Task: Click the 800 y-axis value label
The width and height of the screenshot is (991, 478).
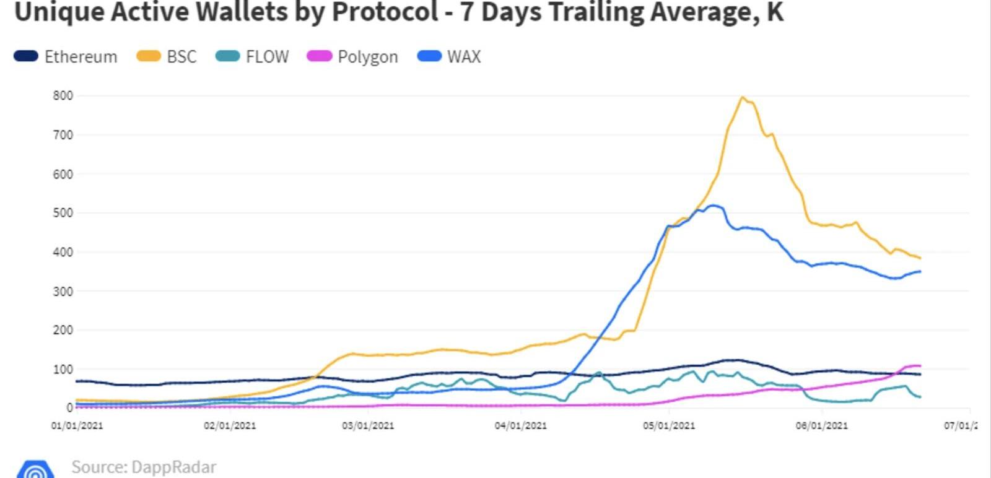Action: click(x=63, y=95)
